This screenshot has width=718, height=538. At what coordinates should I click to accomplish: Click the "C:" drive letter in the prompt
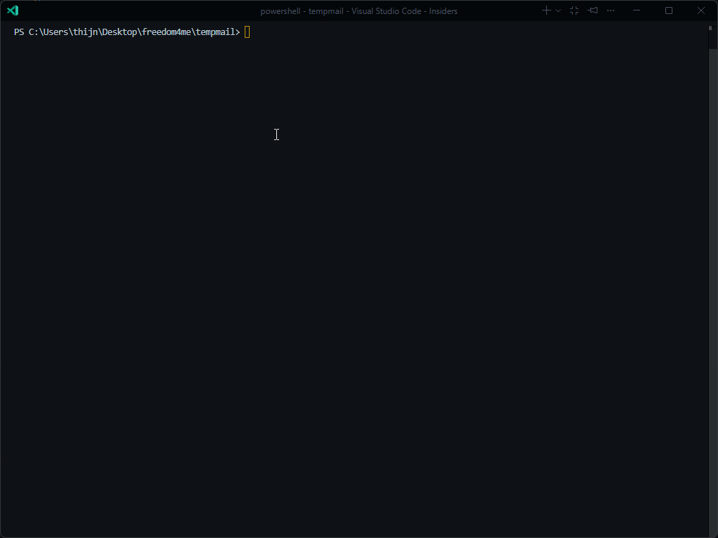pyautogui.click(x=33, y=32)
